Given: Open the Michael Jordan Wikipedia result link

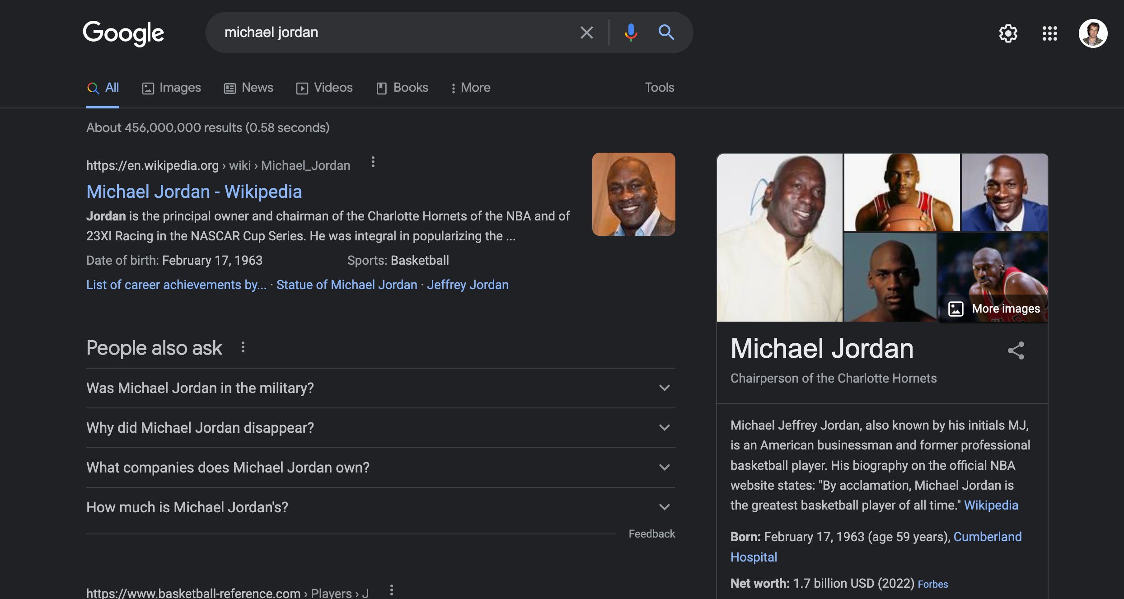Looking at the screenshot, I should 194,192.
